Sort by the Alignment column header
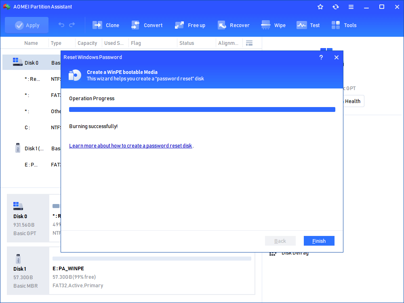The width and height of the screenshot is (404, 303). [x=228, y=43]
